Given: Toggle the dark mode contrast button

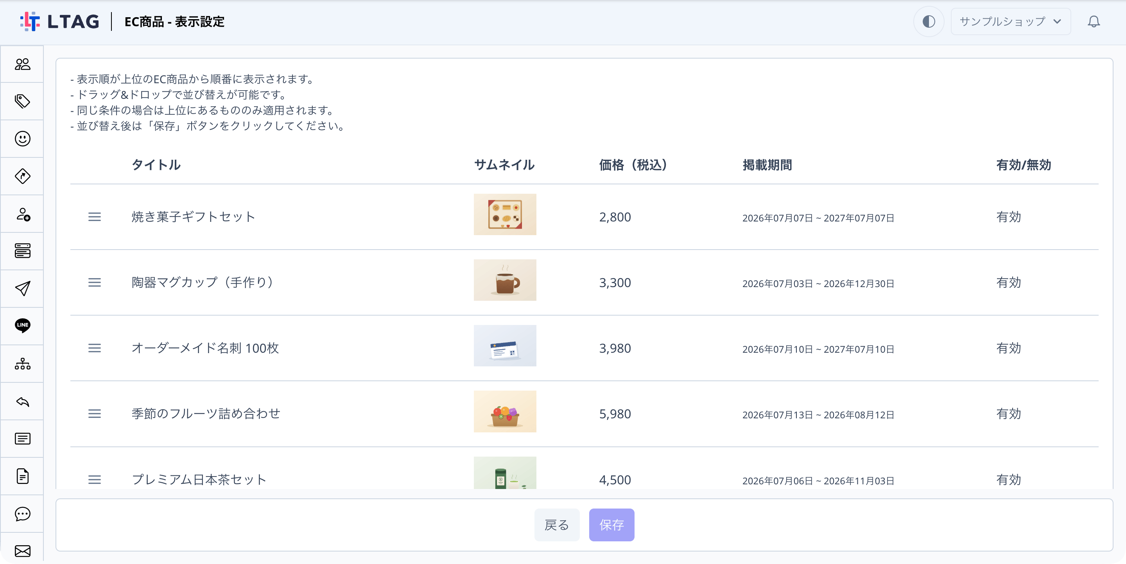Looking at the screenshot, I should point(929,21).
